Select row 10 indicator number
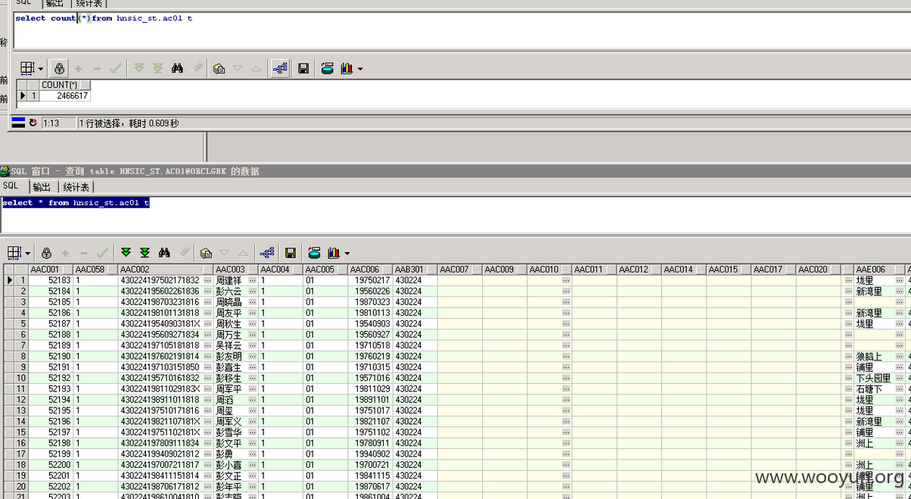The height and width of the screenshot is (499, 911). click(x=21, y=378)
